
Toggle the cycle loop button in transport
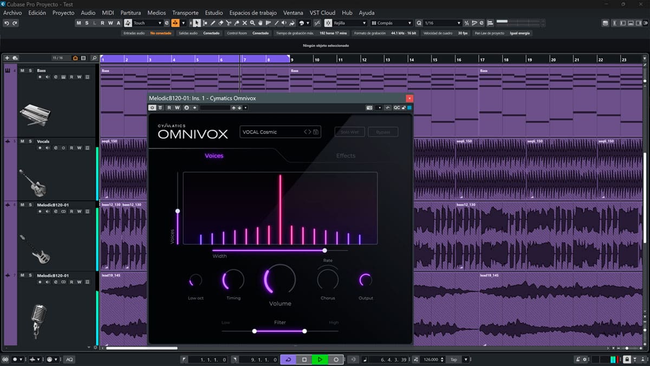pyautogui.click(x=288, y=359)
